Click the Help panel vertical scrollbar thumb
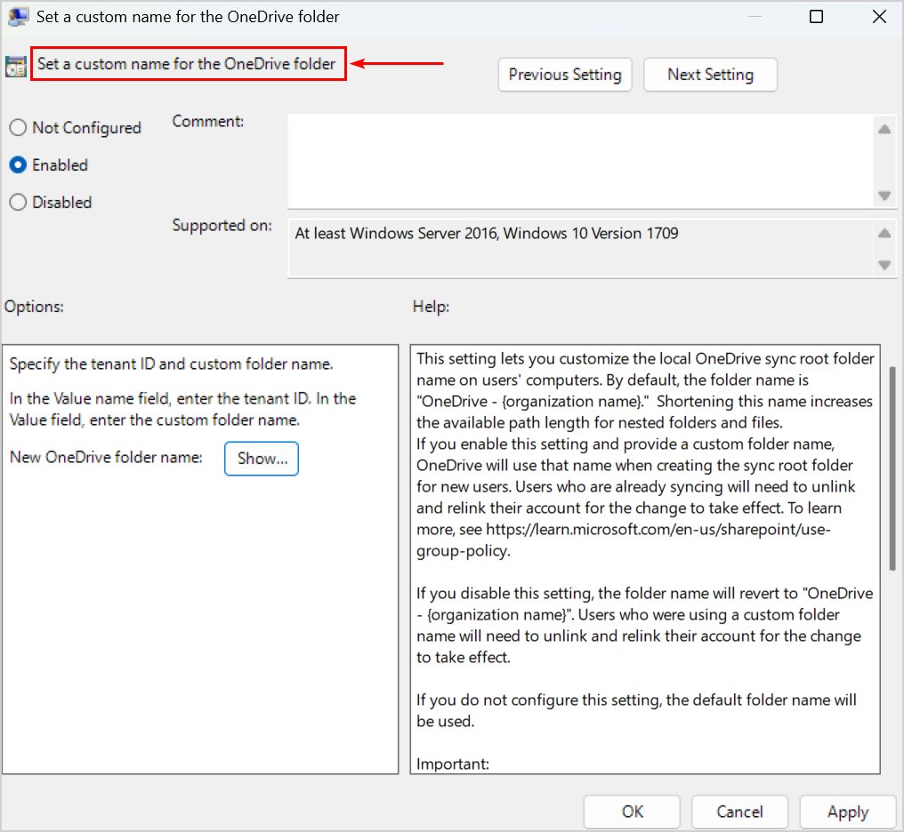This screenshot has height=832, width=904. click(892, 468)
